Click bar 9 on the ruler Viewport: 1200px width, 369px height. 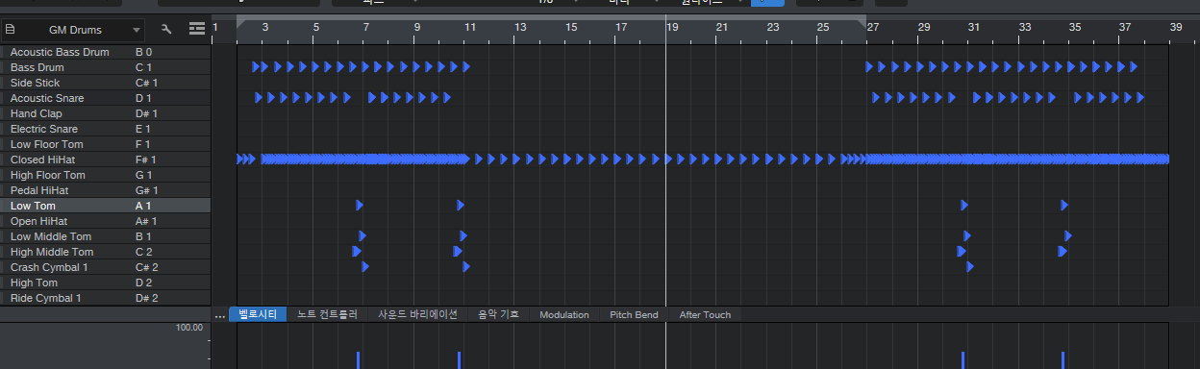click(x=417, y=28)
